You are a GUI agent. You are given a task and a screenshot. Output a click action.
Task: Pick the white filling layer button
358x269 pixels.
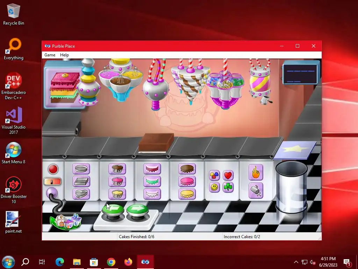point(152,194)
